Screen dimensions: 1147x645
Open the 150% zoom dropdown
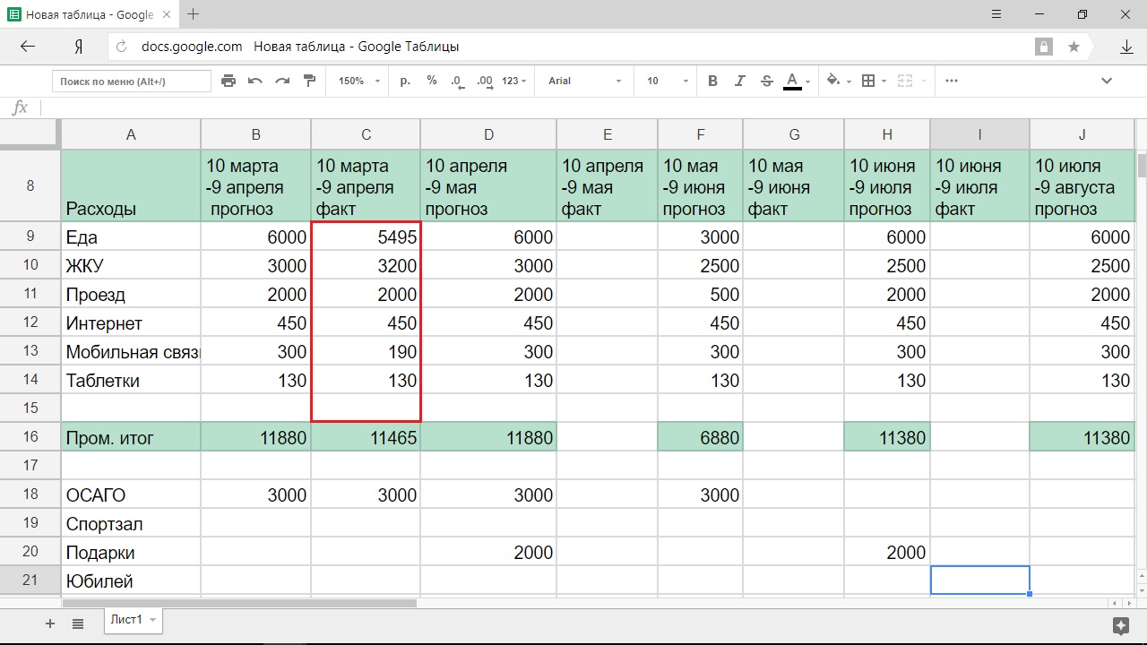(358, 81)
